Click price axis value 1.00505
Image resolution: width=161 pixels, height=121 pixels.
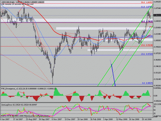157,41
